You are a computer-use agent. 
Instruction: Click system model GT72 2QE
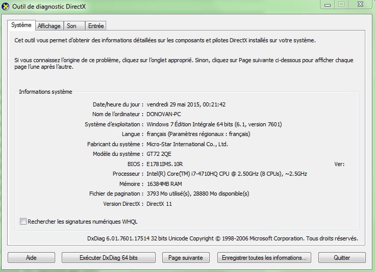tap(159, 154)
